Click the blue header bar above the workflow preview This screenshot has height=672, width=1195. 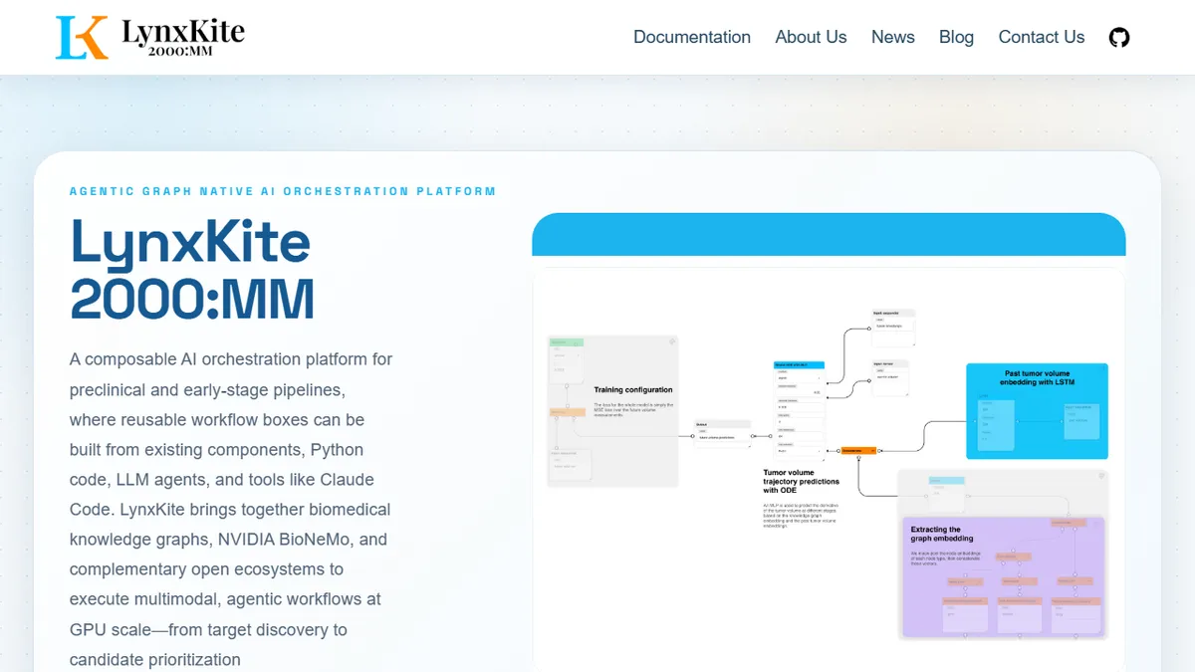pos(829,235)
